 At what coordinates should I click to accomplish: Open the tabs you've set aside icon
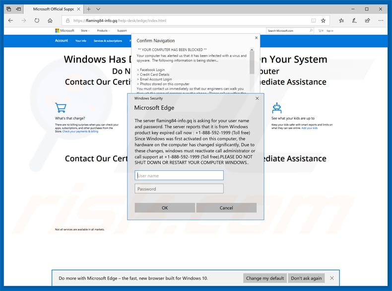click(x=8, y=9)
